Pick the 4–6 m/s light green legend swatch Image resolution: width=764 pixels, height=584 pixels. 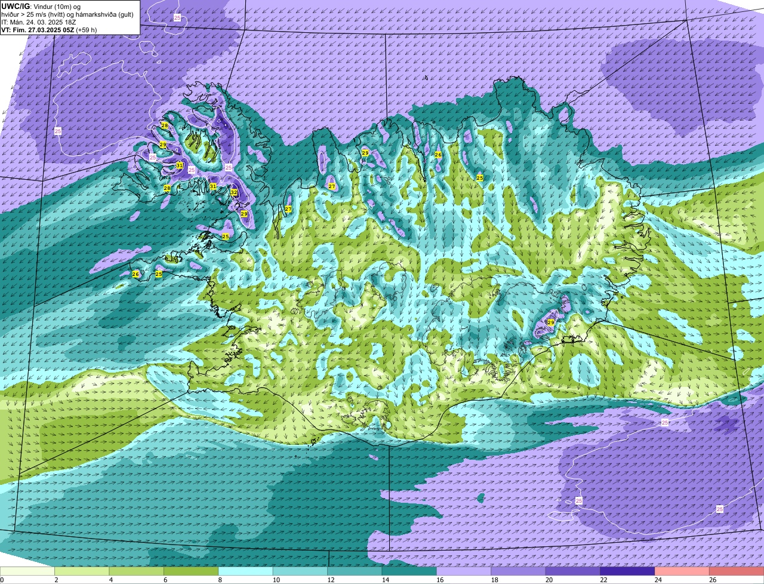(137, 571)
